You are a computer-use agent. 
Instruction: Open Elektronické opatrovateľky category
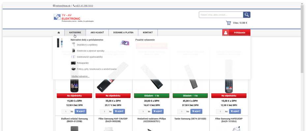(90, 57)
